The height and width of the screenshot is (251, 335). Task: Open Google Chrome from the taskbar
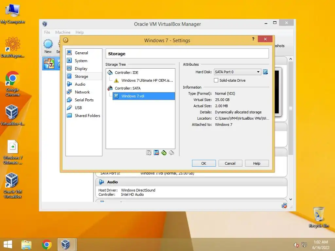click(47, 244)
